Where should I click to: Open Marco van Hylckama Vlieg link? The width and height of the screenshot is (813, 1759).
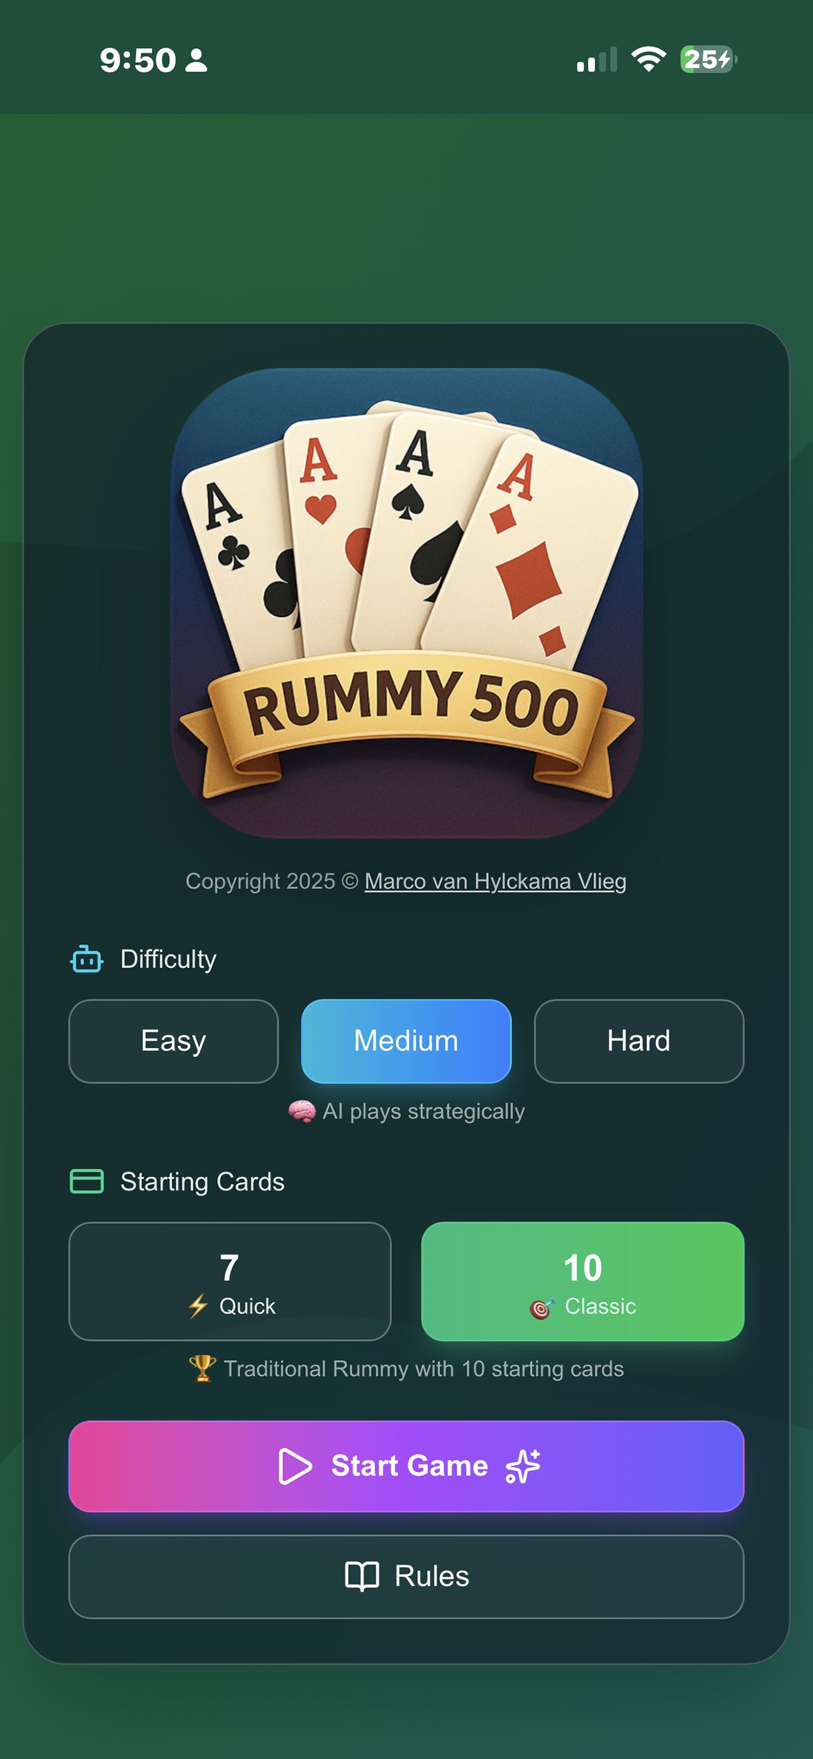496,881
